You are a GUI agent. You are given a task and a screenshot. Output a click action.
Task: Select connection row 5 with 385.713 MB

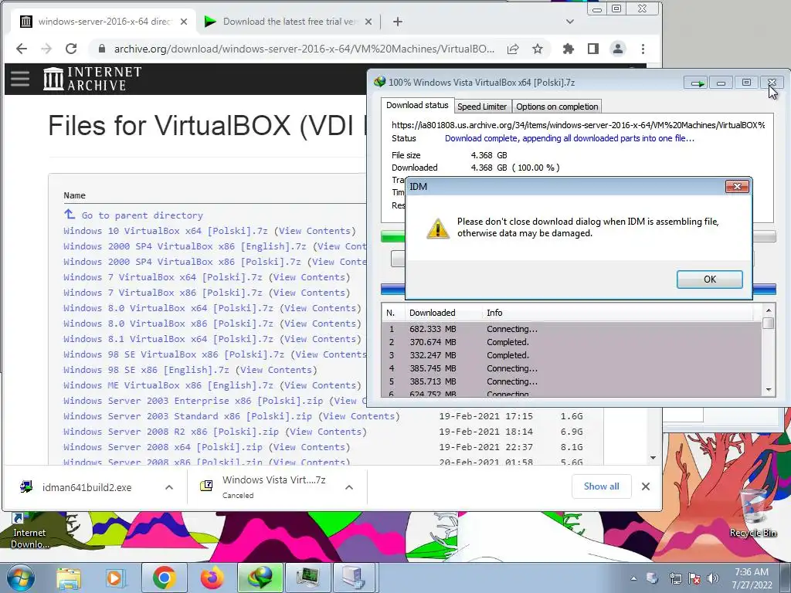tap(572, 381)
